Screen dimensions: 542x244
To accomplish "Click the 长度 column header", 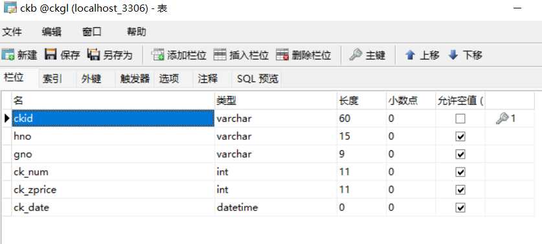I will click(361, 100).
